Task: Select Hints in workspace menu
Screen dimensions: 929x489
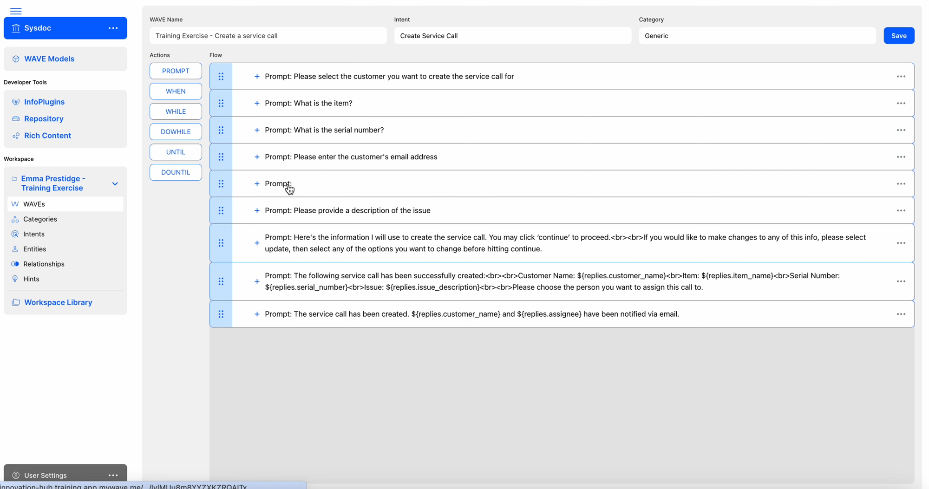Action: pyautogui.click(x=65, y=279)
